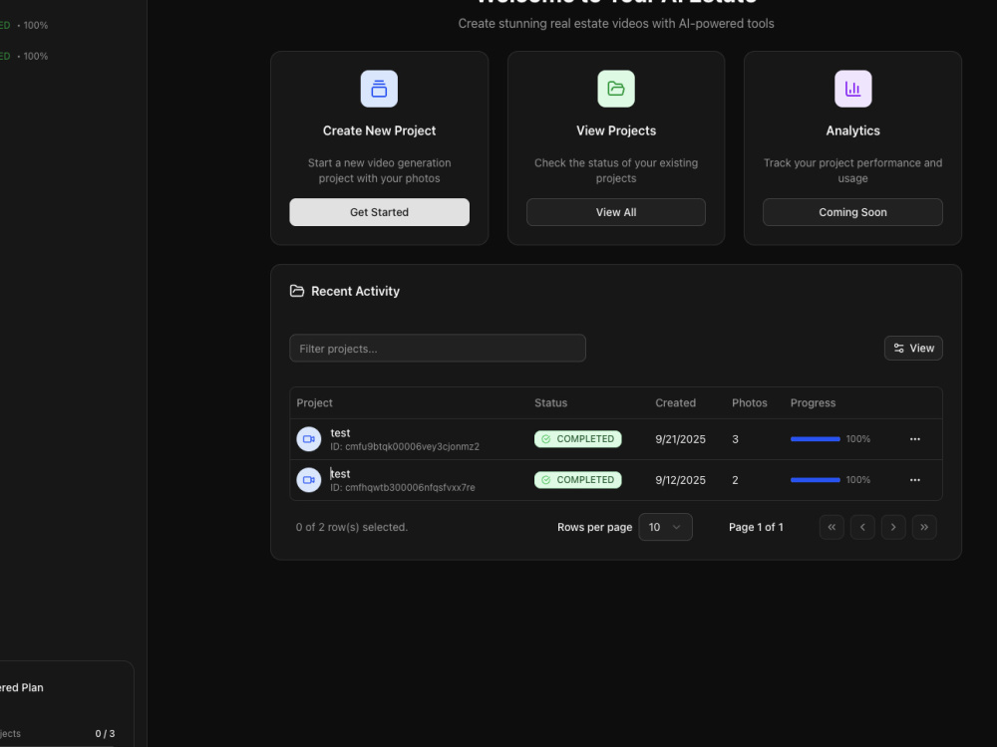The height and width of the screenshot is (747, 997).
Task: Click the View Projects card heading
Action: [x=615, y=130]
